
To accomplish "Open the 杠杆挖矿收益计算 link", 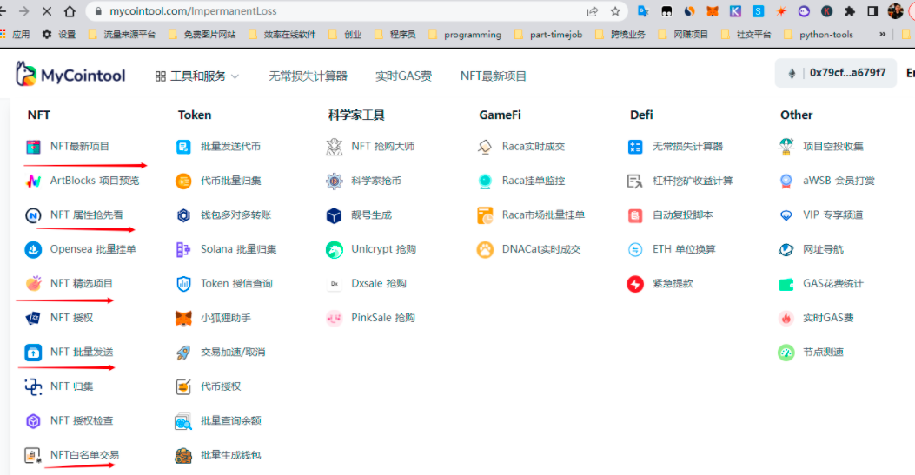I will coord(693,181).
